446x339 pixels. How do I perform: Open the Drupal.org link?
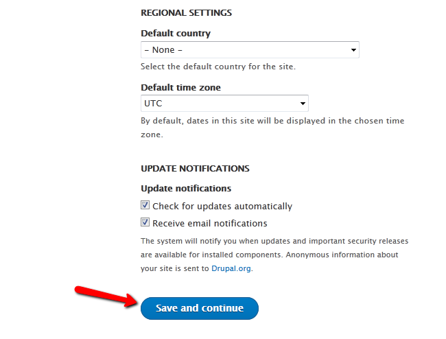(x=231, y=268)
